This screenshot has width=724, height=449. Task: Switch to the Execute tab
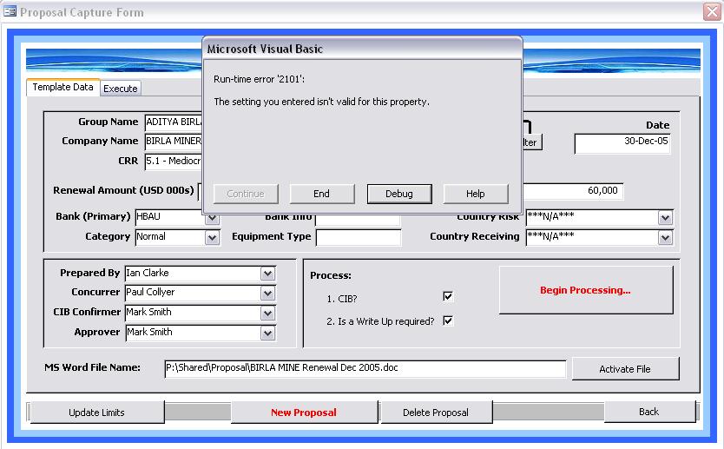pos(121,89)
